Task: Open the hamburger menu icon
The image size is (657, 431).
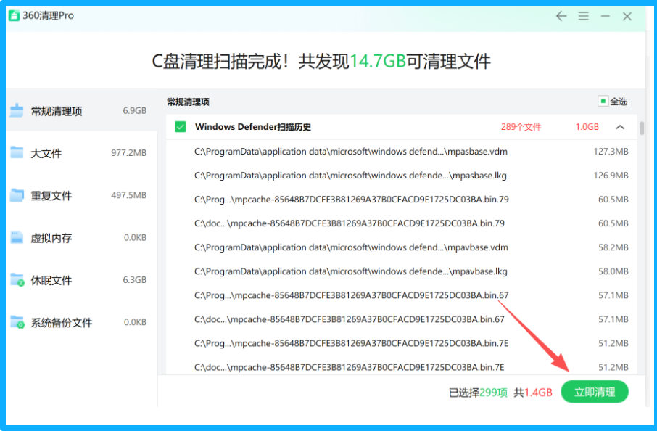Action: point(583,17)
